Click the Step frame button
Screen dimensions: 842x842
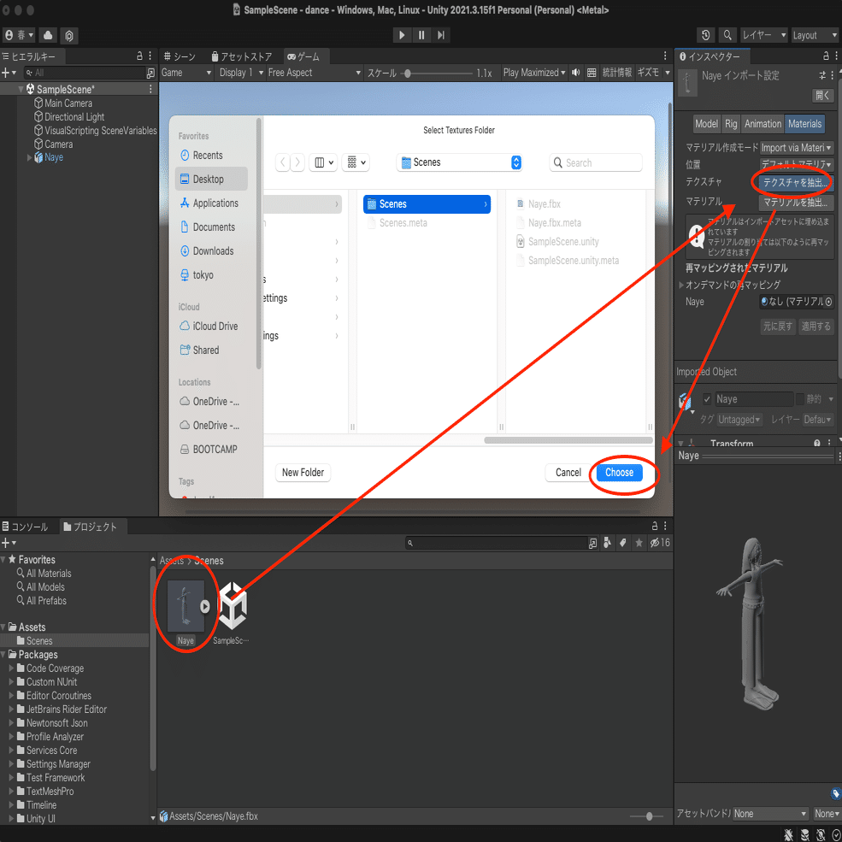coord(441,35)
